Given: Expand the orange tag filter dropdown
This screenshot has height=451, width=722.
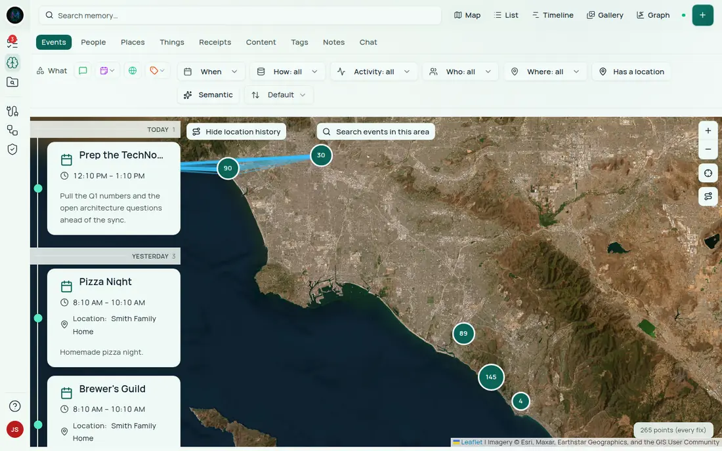Looking at the screenshot, I should click(158, 71).
